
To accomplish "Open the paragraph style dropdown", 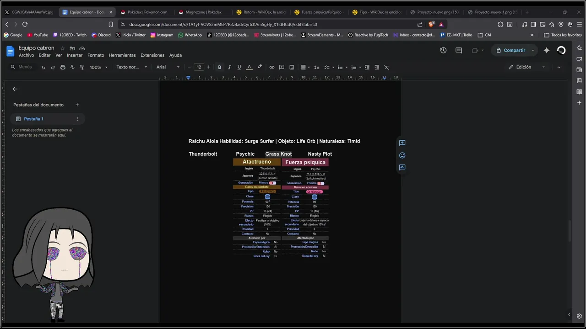I will 132,67.
